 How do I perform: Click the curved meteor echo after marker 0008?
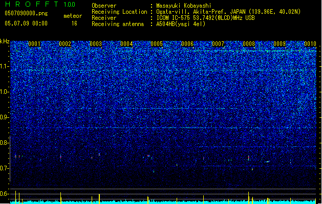coord(267,162)
